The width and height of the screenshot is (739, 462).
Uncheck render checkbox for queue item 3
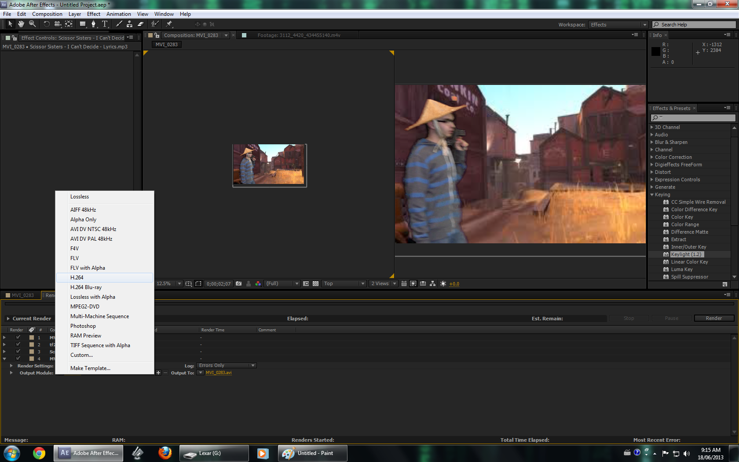point(18,352)
